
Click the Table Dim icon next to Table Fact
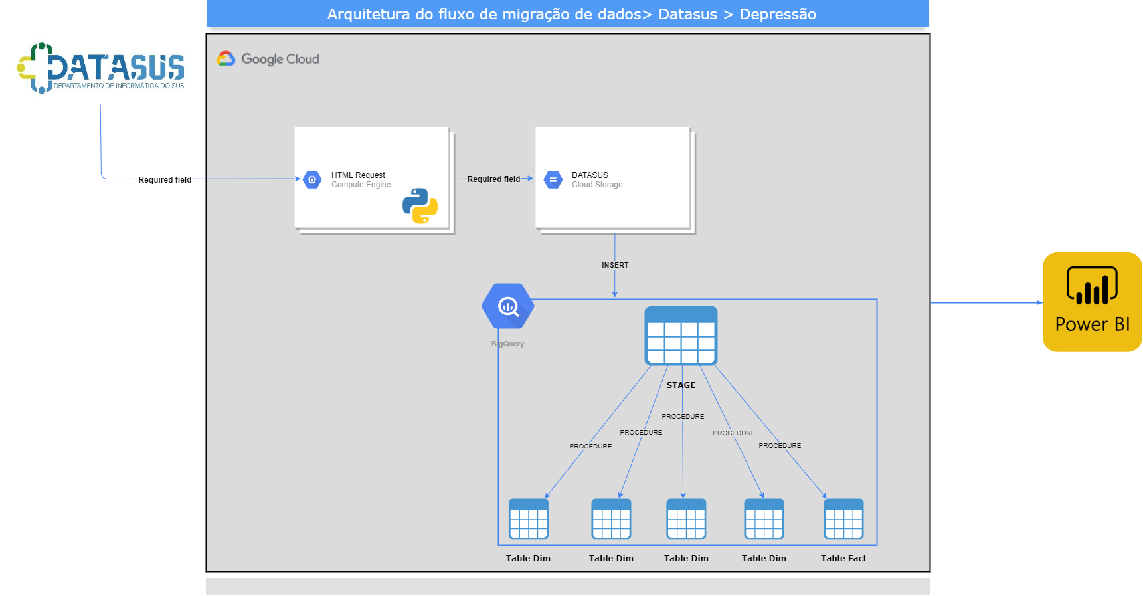coord(764,519)
